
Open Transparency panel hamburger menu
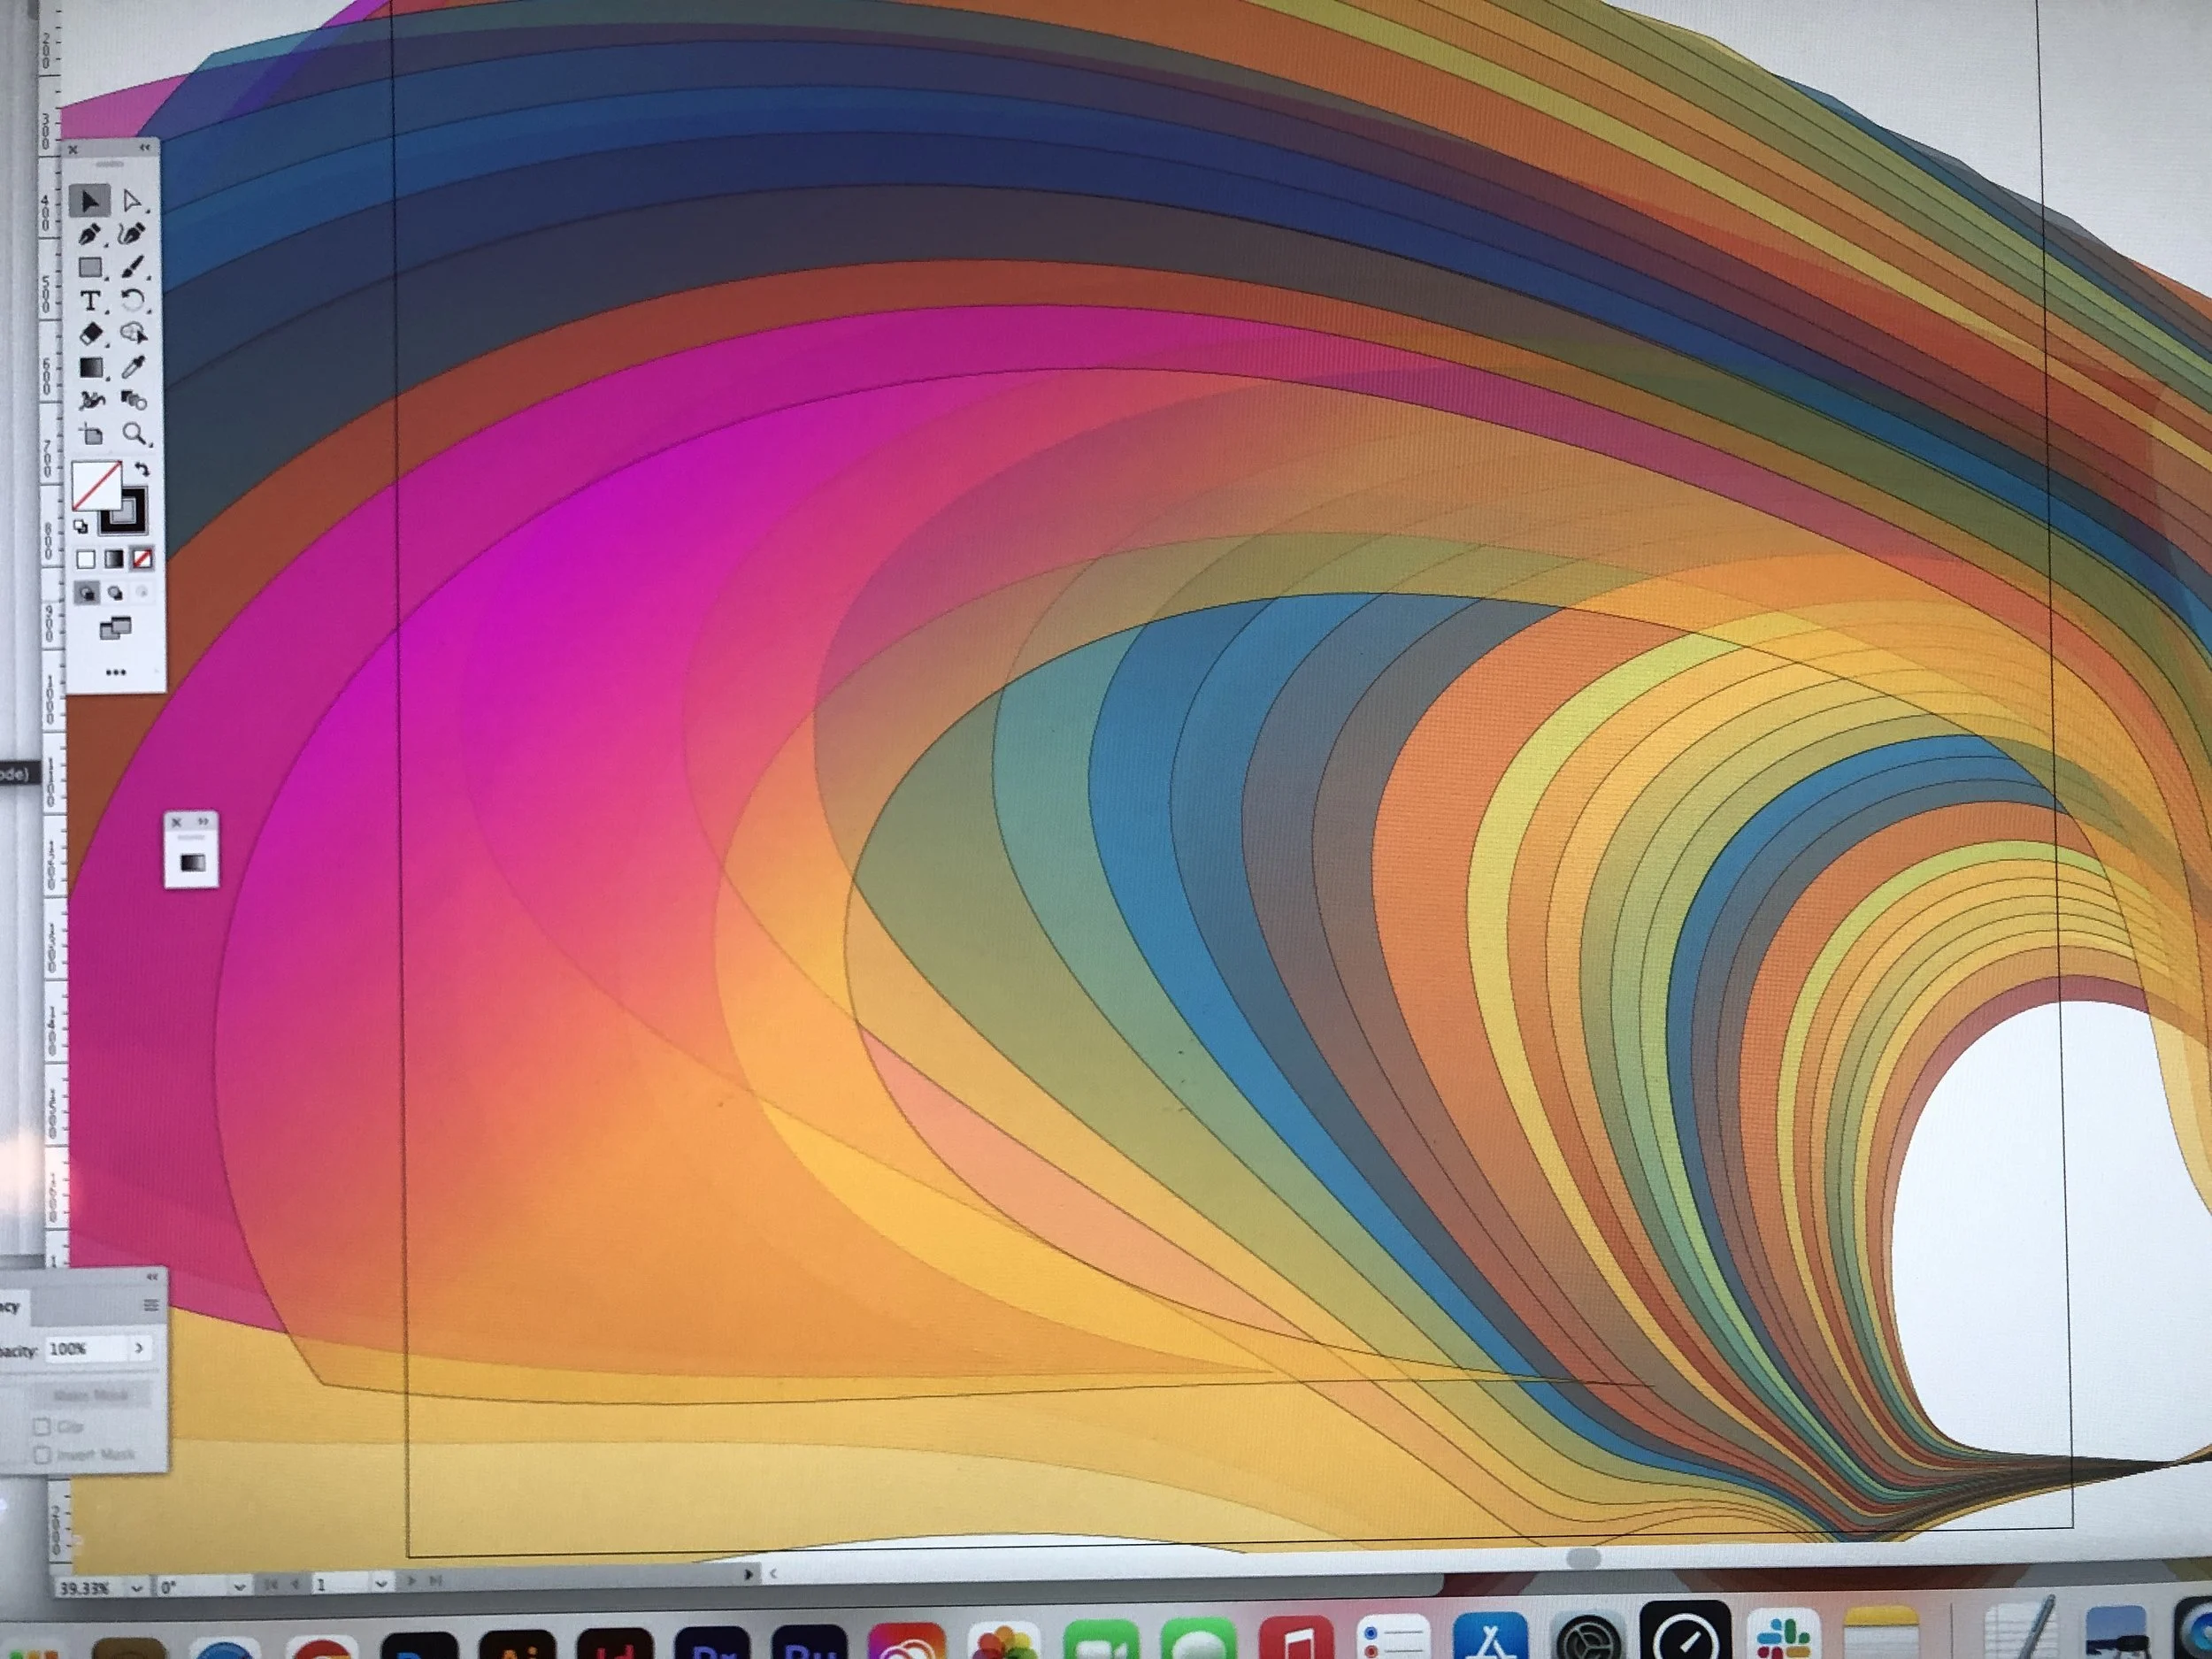151,1305
